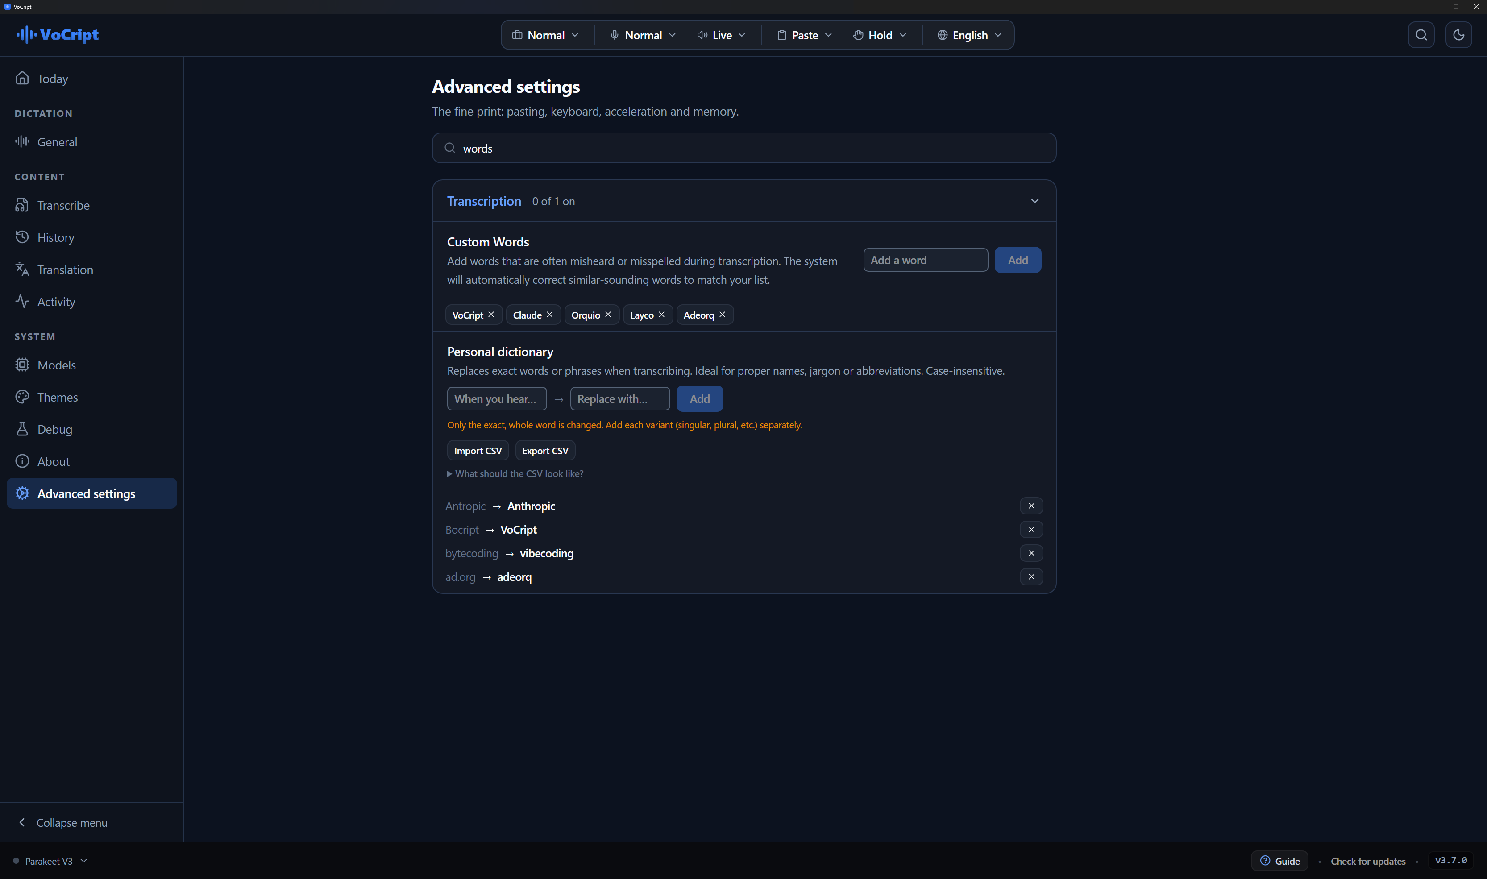The image size is (1487, 879).
Task: Remove the Layco custom word chip
Action: [x=662, y=315]
